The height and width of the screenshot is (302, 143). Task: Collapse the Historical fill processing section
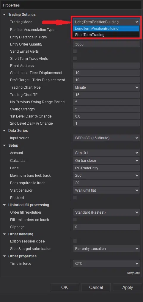(x=4, y=205)
